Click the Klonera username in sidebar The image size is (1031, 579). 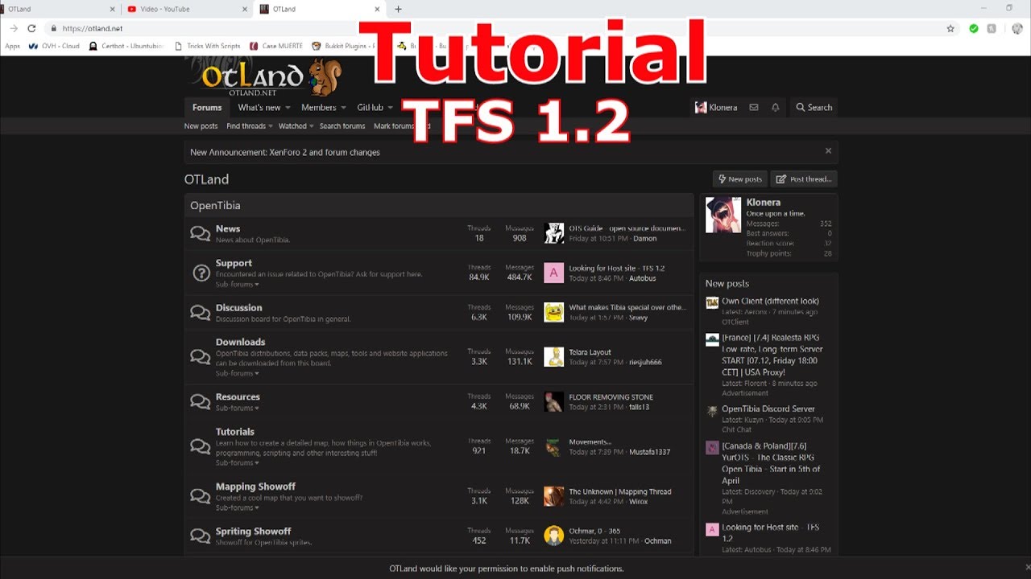click(764, 203)
